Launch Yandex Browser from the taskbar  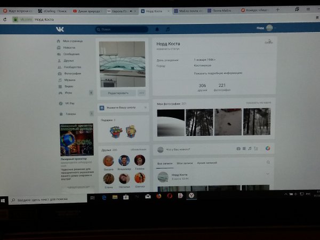191,196
